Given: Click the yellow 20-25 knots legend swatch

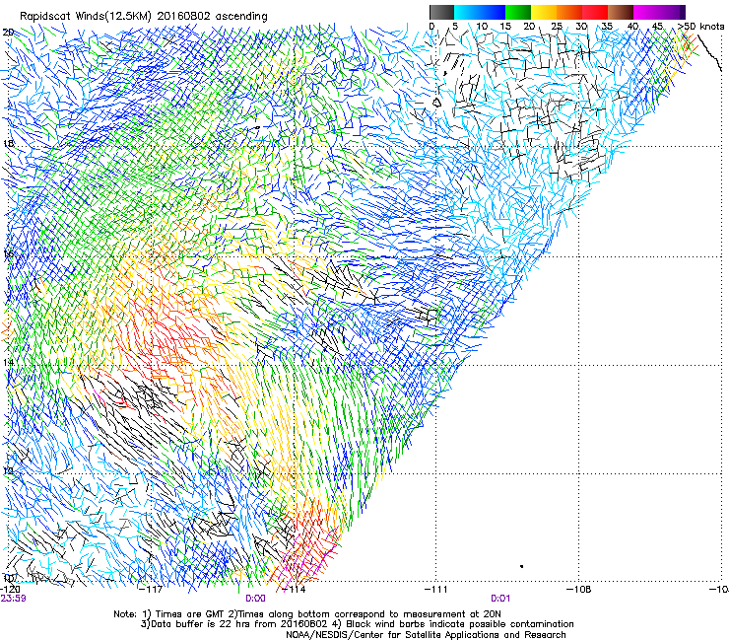Looking at the screenshot, I should pyautogui.click(x=544, y=12).
